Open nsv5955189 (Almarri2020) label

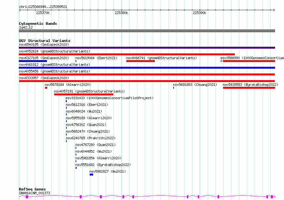coord(89,118)
